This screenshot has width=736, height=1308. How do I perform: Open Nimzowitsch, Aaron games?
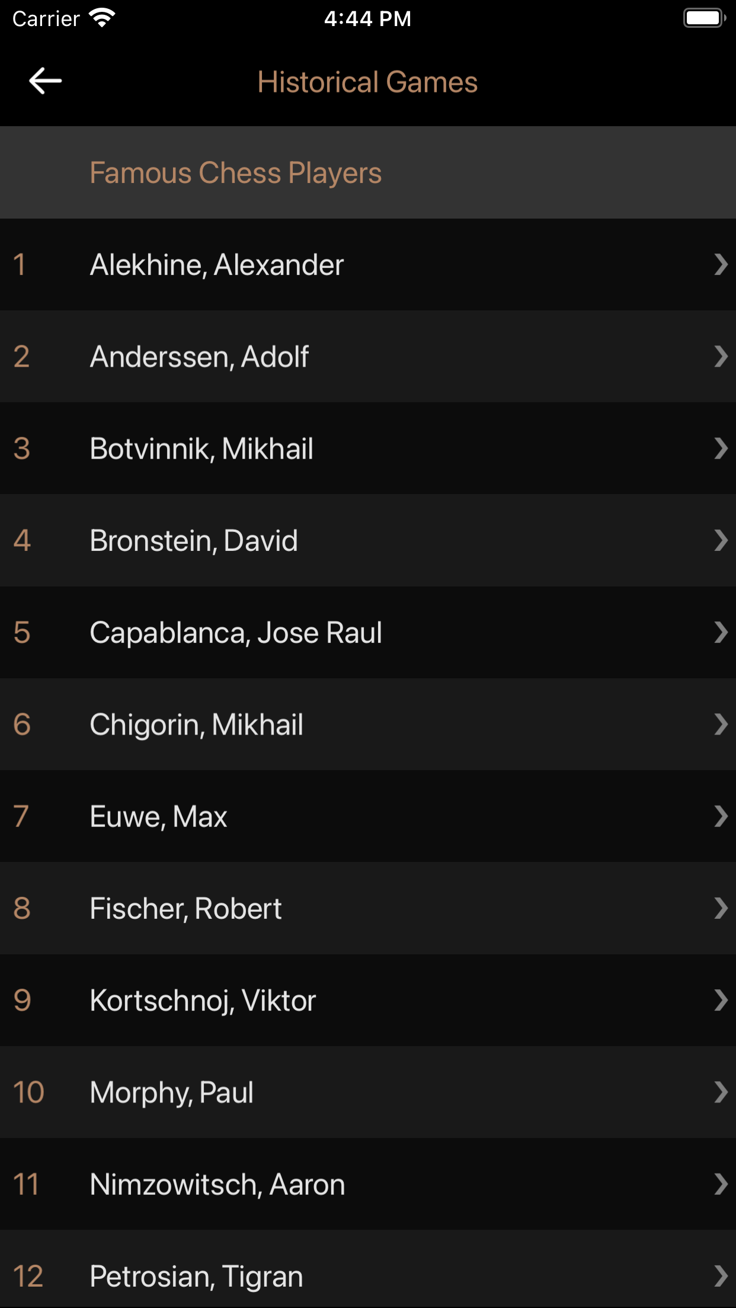(x=368, y=1184)
